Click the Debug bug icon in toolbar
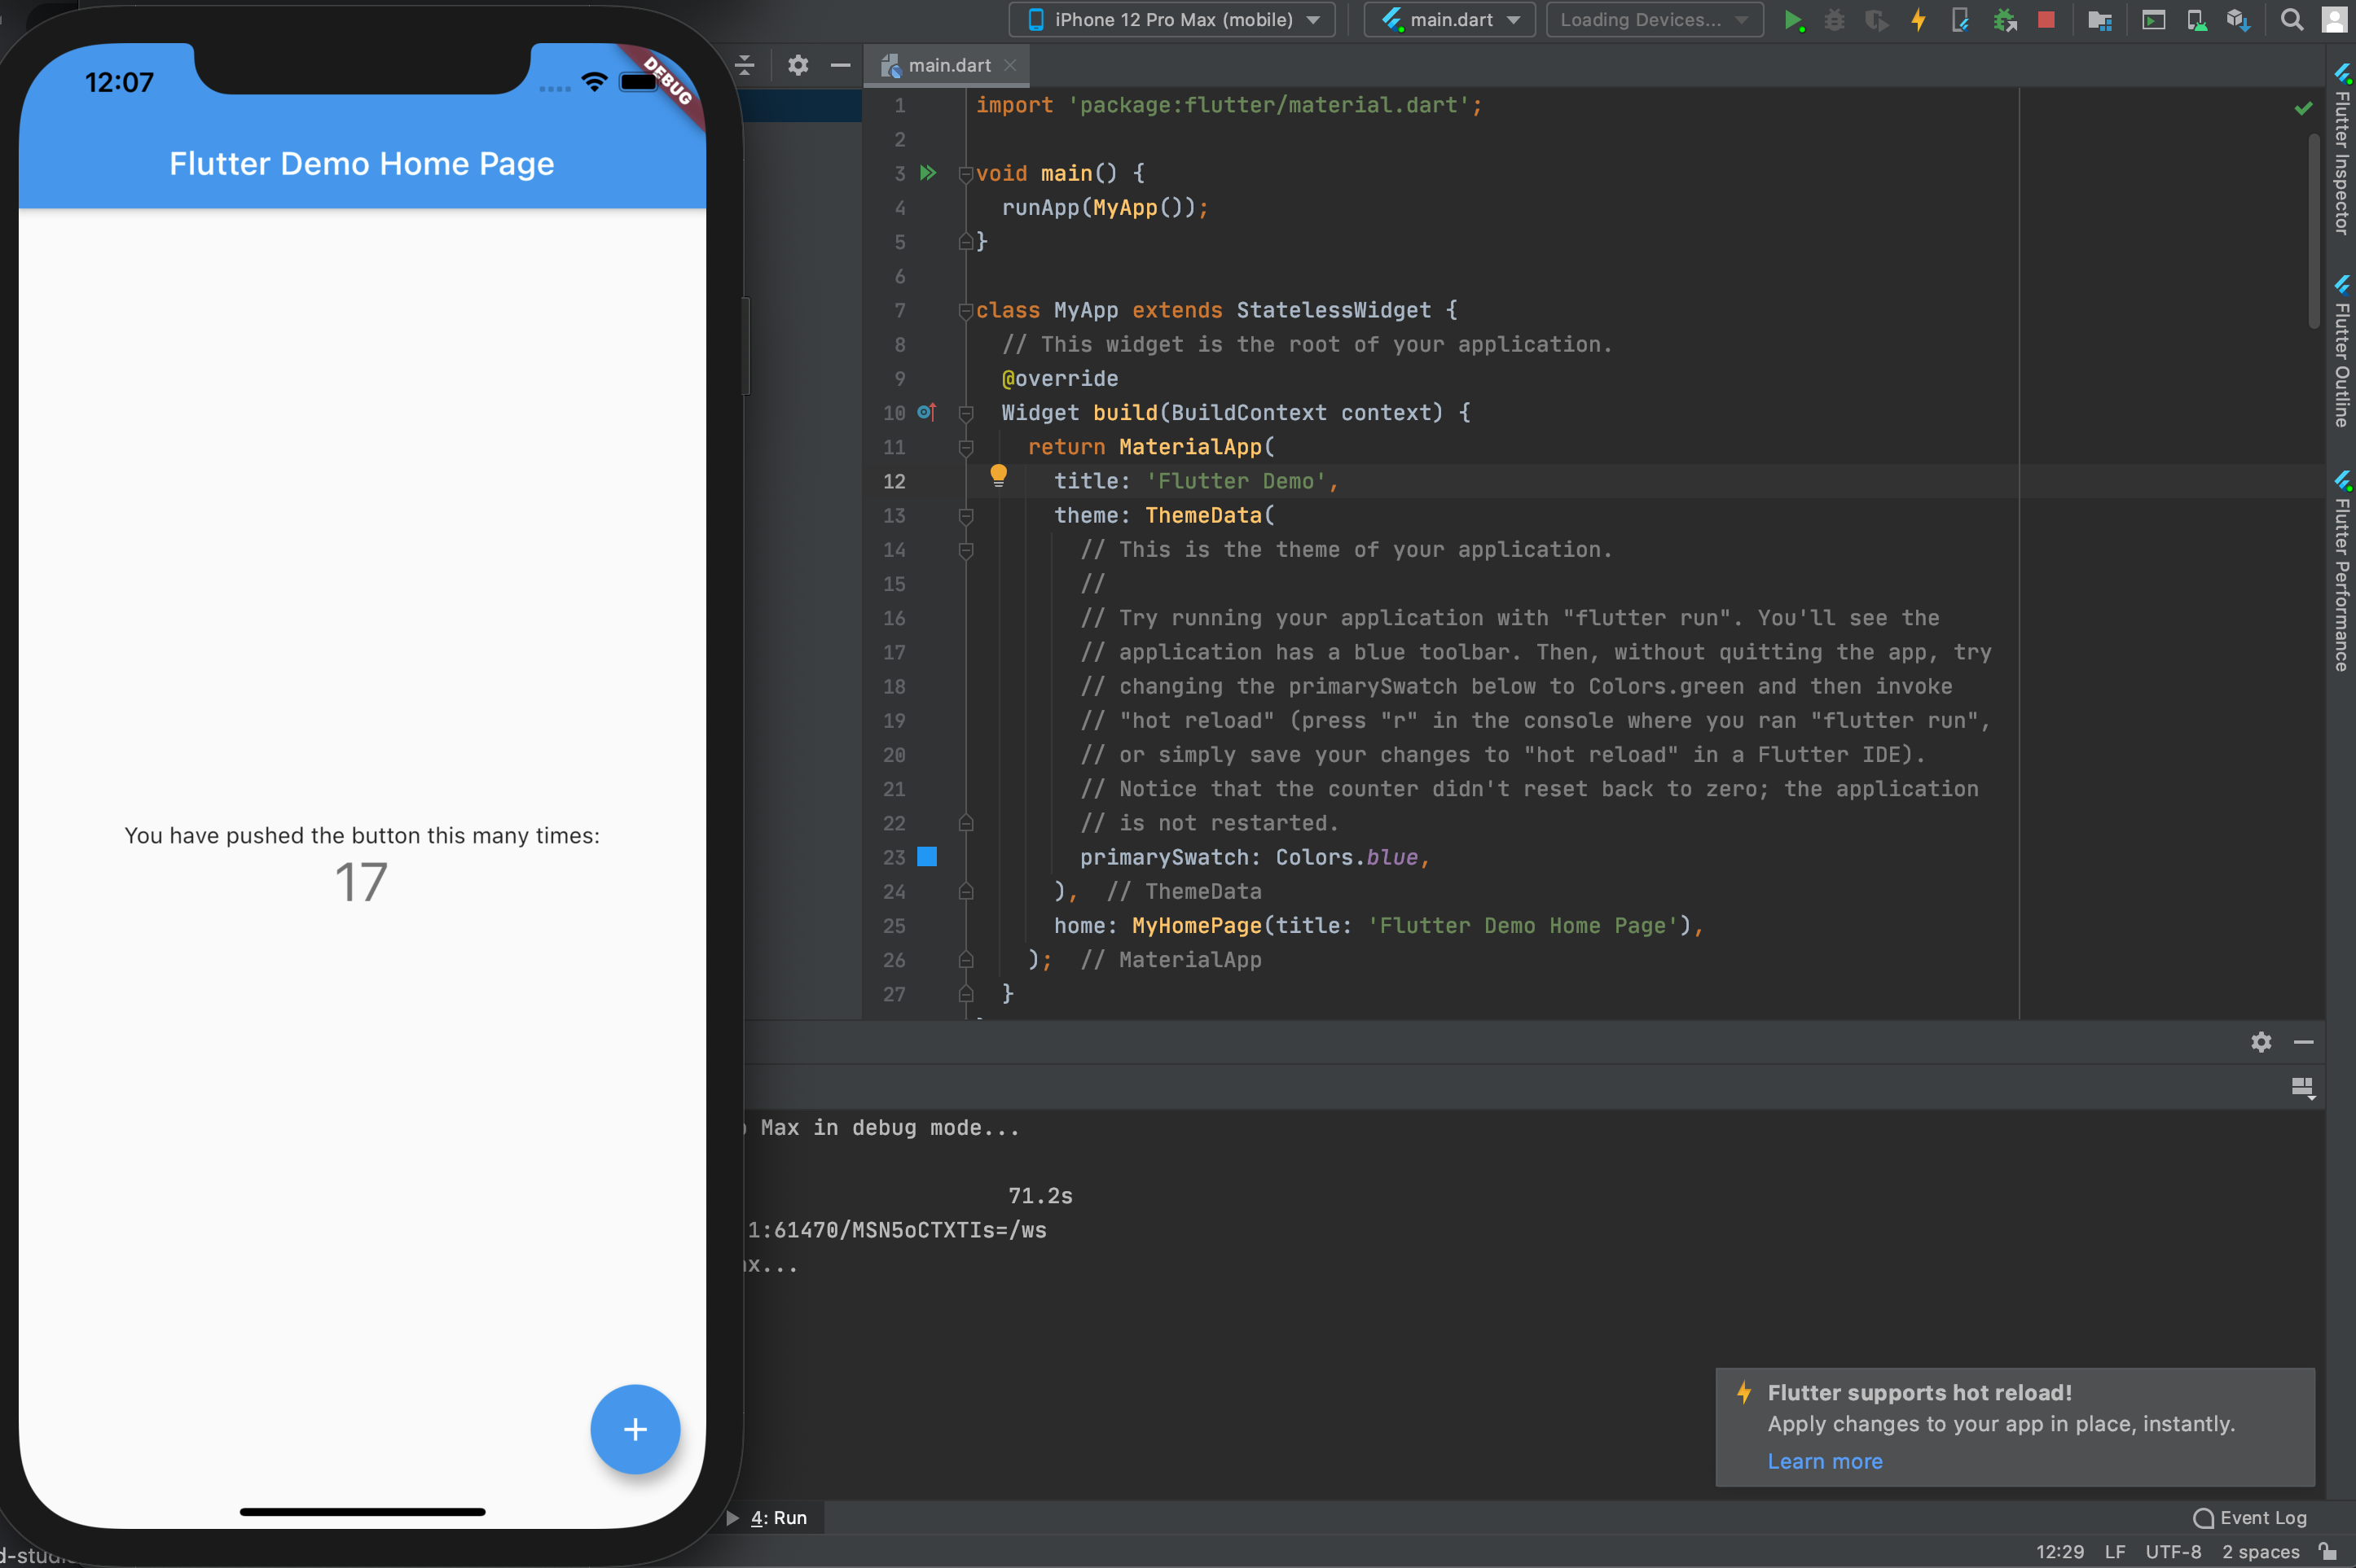This screenshot has height=1568, width=2356. pos(1834,20)
